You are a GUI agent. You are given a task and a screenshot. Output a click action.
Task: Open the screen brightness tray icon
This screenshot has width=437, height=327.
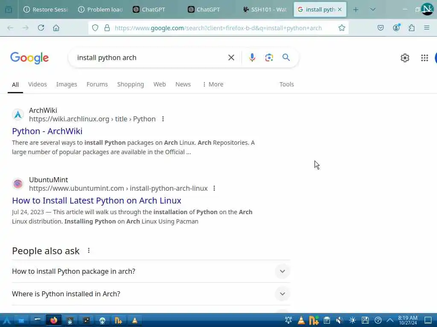point(352,320)
